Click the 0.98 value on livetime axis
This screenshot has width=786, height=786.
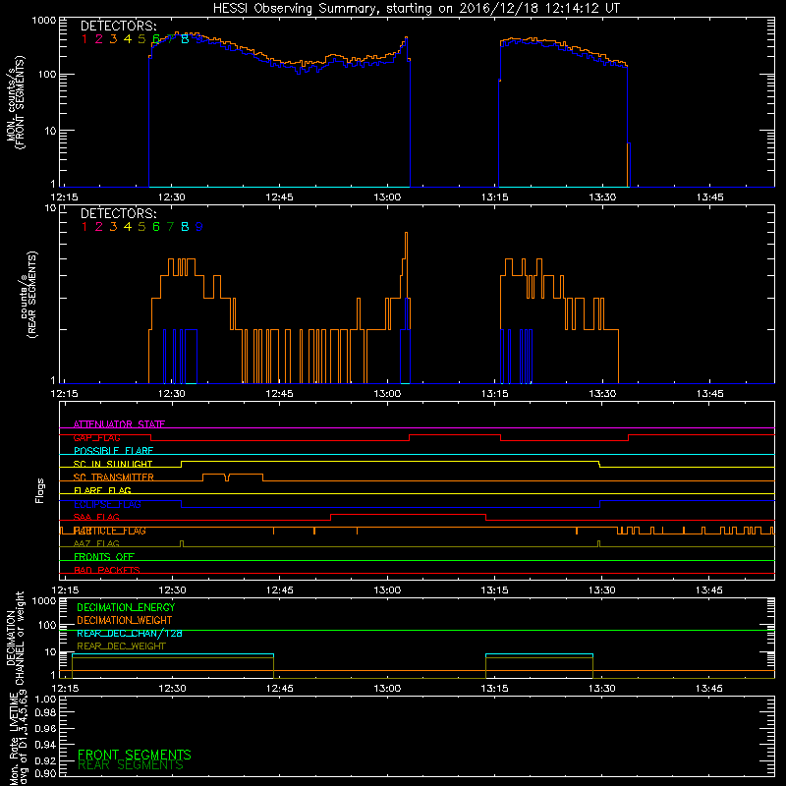(x=45, y=712)
